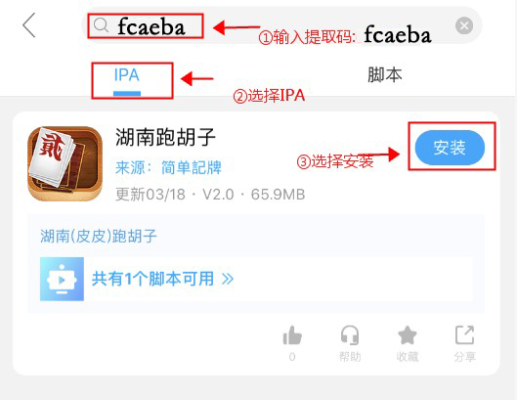This screenshot has width=517, height=400.
Task: Tap the 帮助 label under the headset
Action: pos(350,357)
